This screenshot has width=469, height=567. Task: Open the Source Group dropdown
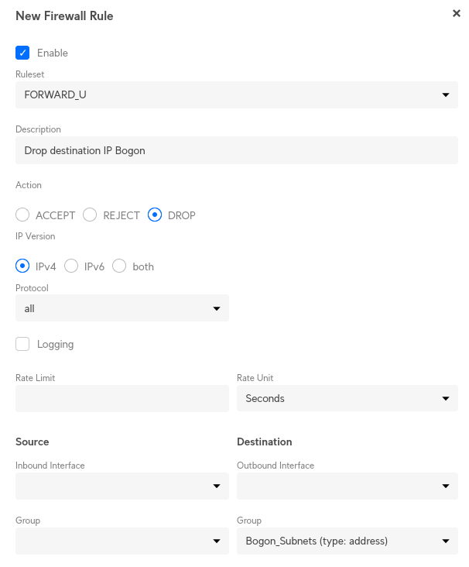(x=122, y=541)
